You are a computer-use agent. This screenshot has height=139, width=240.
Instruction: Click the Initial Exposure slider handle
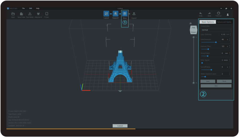click(216, 42)
